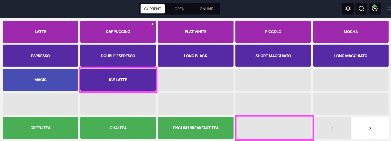This screenshot has width=391, height=141.
Task: Add a LATTE to the order
Action: point(40,32)
